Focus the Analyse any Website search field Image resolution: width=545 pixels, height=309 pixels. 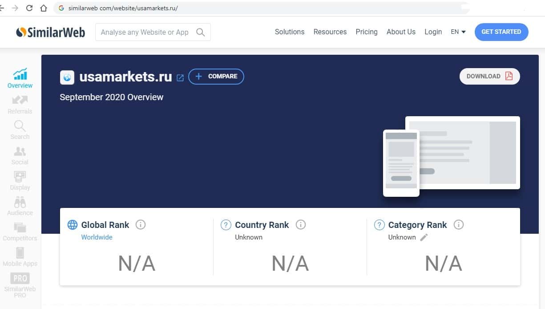(145, 32)
